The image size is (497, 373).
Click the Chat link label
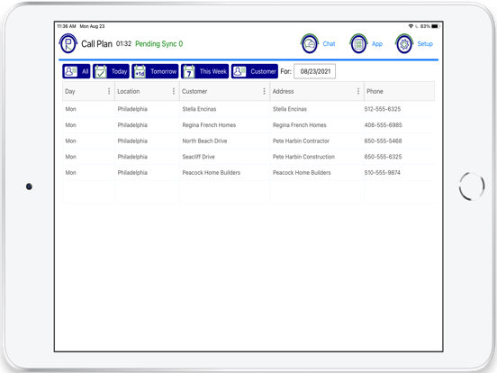[x=329, y=44]
